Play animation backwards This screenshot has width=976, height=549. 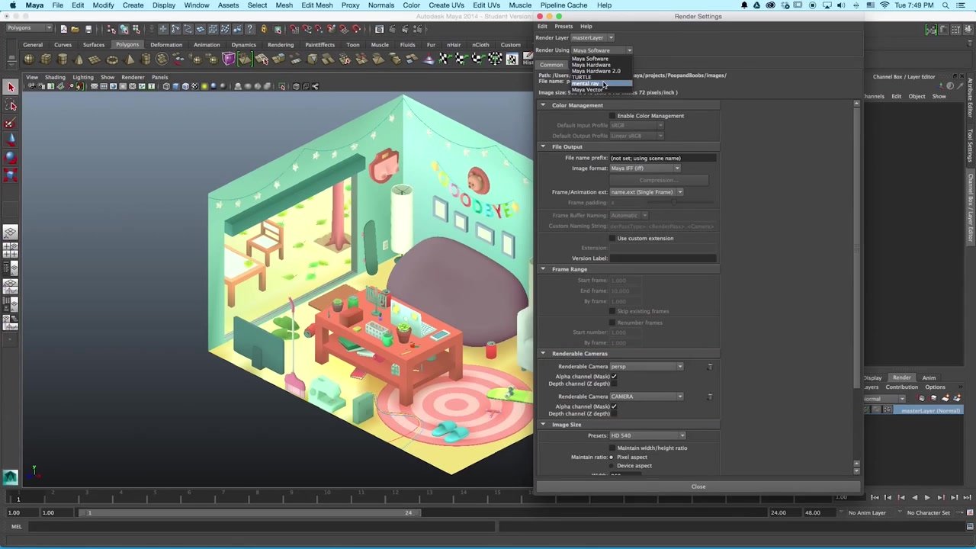point(914,497)
